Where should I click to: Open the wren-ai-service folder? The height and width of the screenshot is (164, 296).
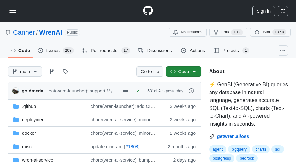click(x=37, y=160)
